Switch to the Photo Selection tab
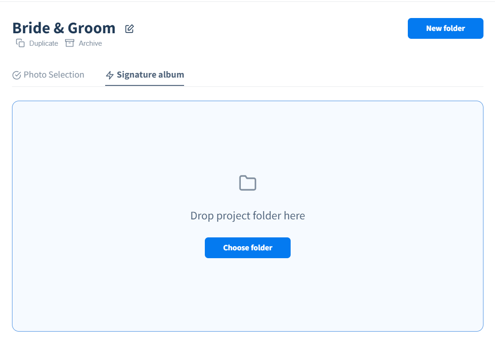Viewport: 495px width, 345px height. point(48,75)
